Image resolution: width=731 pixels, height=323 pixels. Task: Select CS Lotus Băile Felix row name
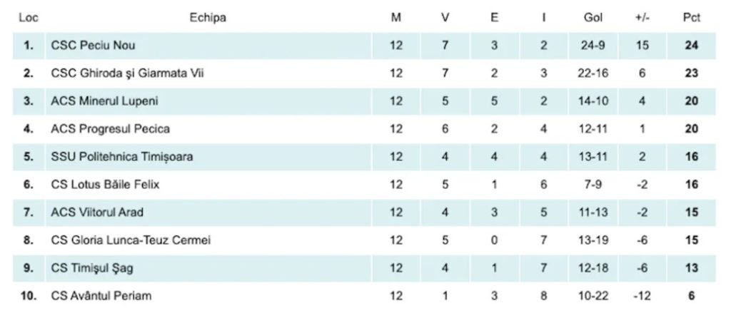click(x=105, y=185)
